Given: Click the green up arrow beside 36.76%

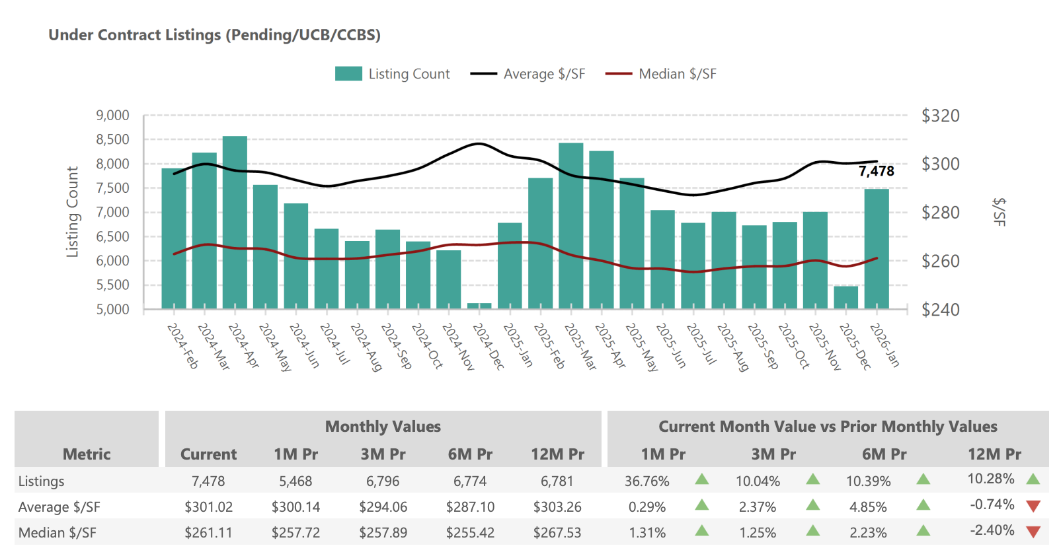Looking at the screenshot, I should 702,479.
